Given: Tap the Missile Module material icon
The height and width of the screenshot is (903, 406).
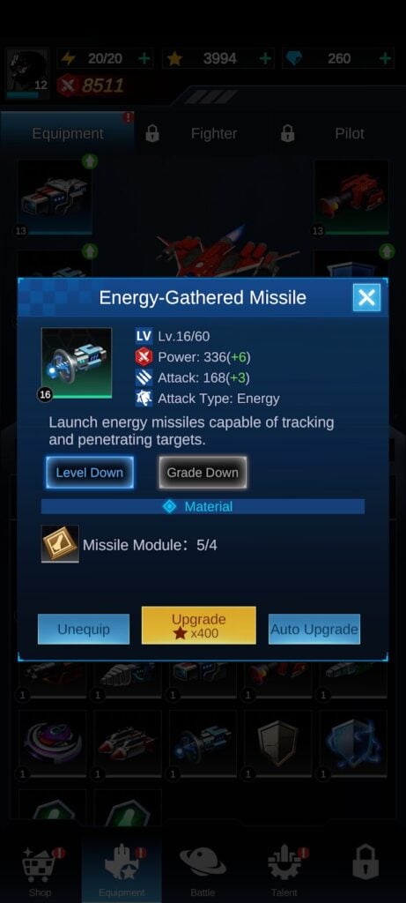Looking at the screenshot, I should 60,543.
